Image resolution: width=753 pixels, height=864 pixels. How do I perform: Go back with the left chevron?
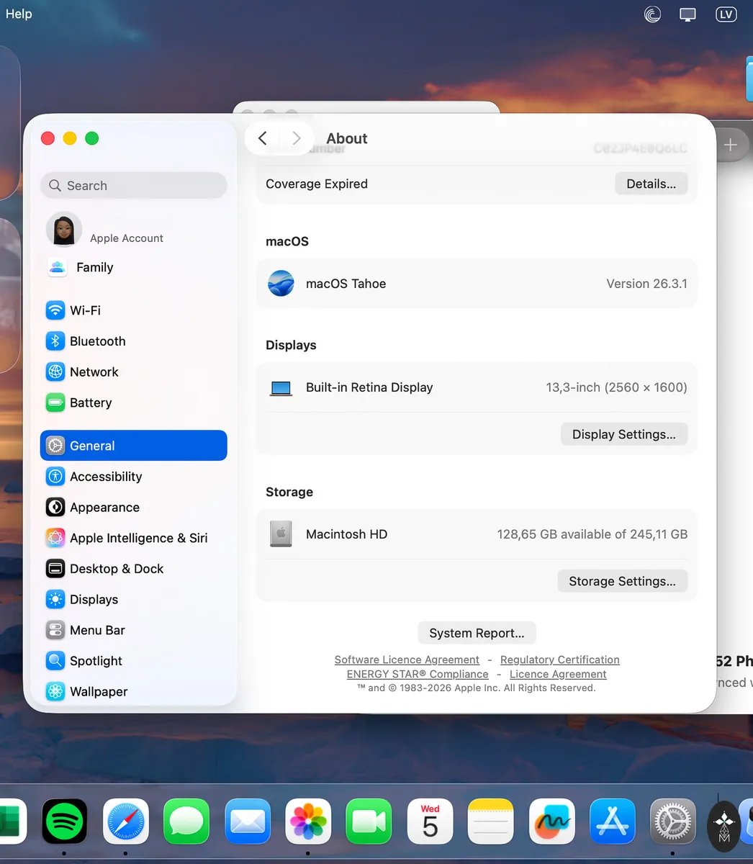click(x=263, y=138)
